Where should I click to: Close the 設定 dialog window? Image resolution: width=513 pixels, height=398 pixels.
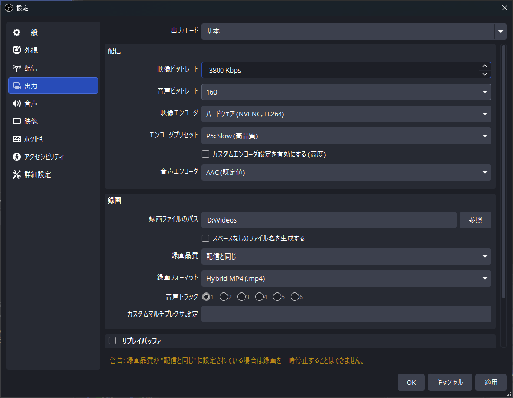click(x=505, y=8)
